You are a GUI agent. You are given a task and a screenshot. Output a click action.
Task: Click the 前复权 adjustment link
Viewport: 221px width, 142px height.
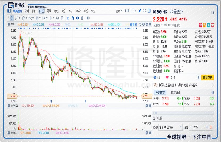pos(133,25)
